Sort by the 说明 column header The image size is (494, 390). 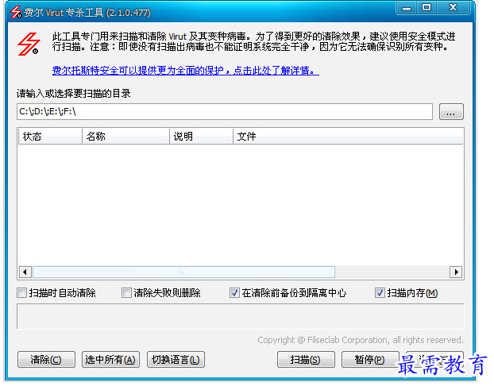(201, 137)
